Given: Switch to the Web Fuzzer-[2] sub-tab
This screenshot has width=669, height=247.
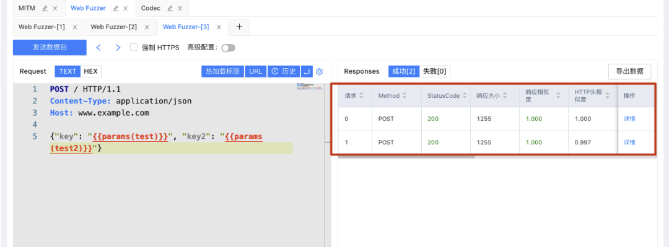Looking at the screenshot, I should tap(114, 27).
